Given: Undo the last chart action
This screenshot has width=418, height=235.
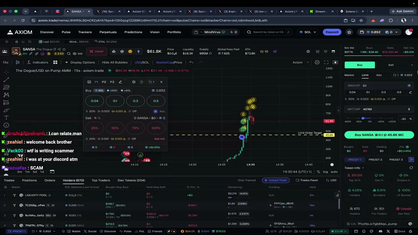Looking at the screenshot, I should tap(191, 62).
